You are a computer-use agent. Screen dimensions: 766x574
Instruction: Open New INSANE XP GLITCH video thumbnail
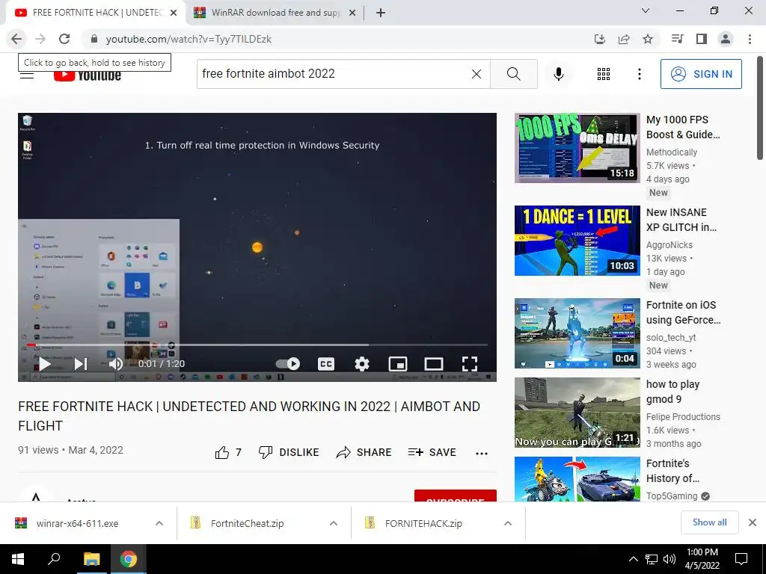pos(577,241)
